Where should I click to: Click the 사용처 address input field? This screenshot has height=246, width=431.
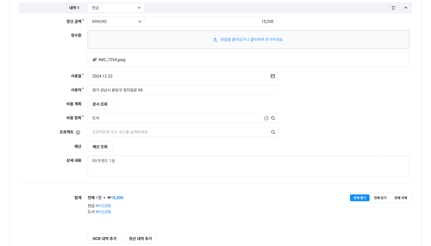pyautogui.click(x=183, y=90)
